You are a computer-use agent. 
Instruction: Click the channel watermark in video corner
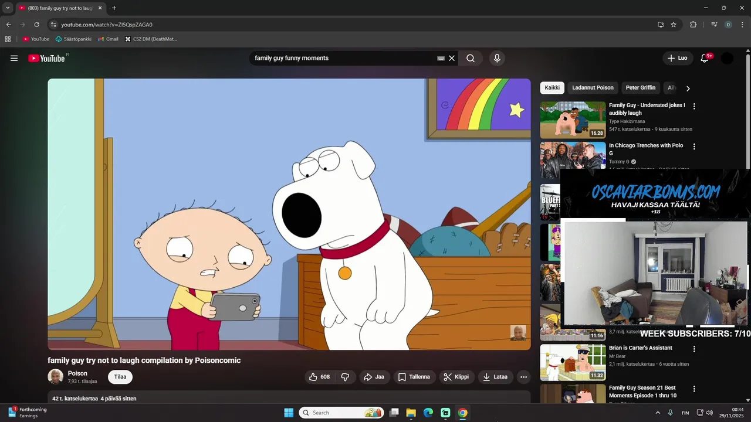[x=518, y=333]
